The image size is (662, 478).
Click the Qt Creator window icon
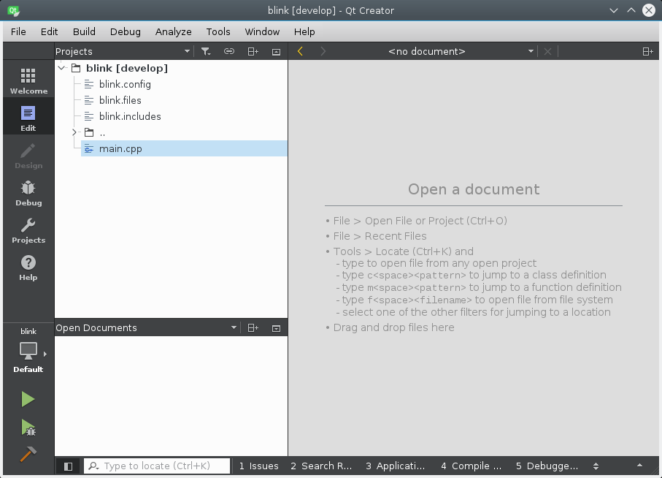14,10
